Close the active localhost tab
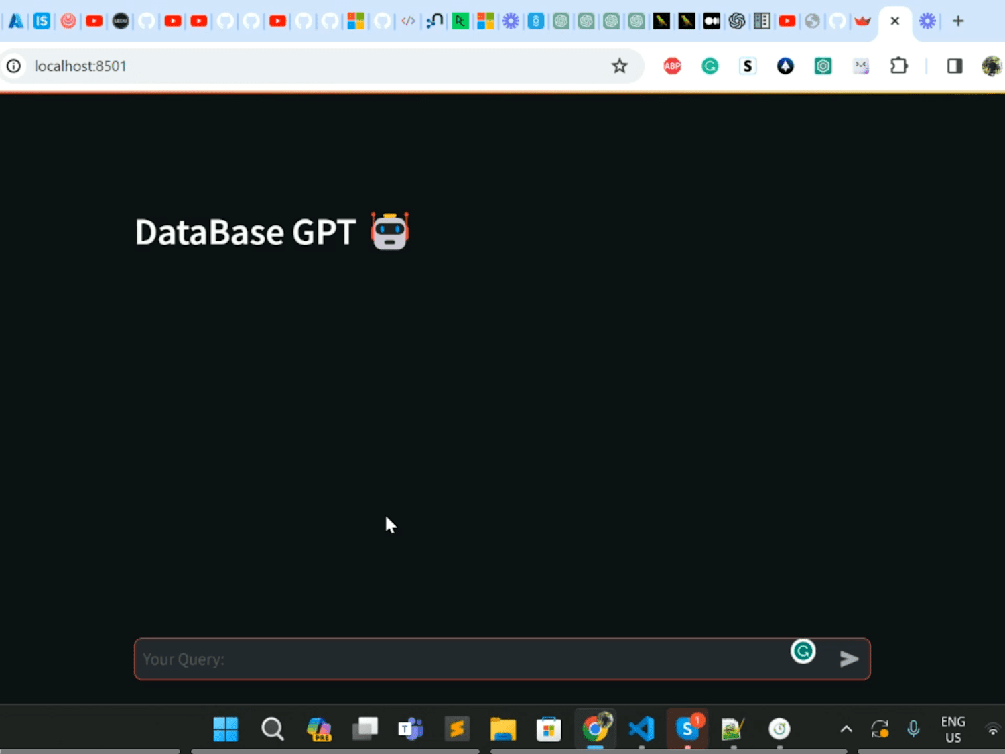The image size is (1005, 754). coord(894,21)
